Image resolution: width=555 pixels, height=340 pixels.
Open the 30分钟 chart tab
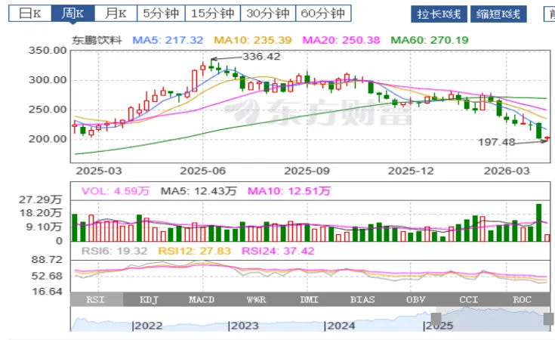coord(268,14)
